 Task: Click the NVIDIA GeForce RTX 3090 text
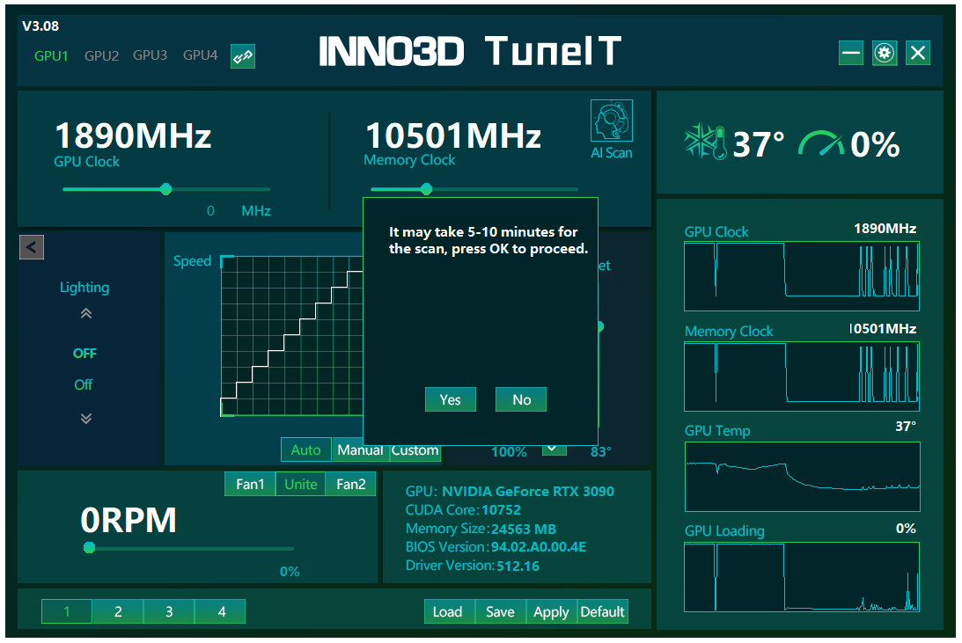(x=527, y=492)
